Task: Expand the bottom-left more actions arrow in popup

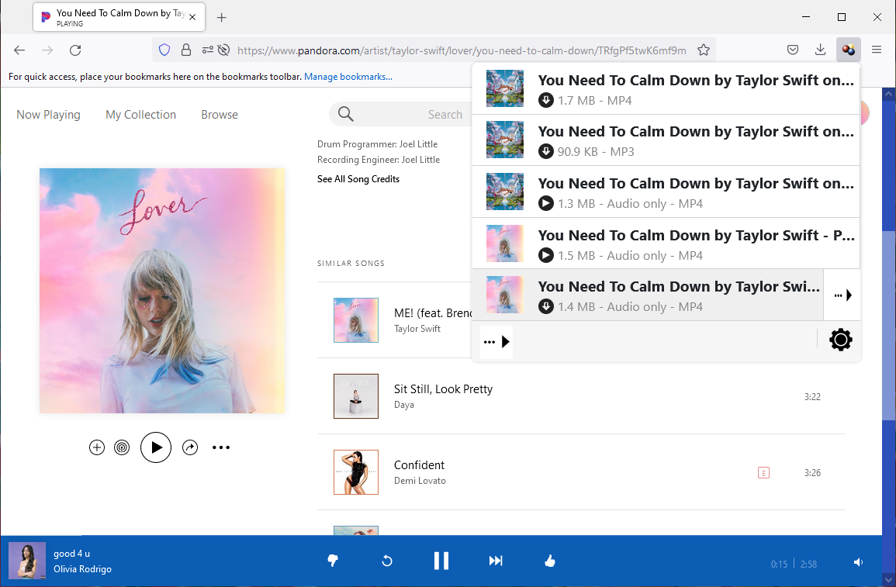Action: pos(496,342)
